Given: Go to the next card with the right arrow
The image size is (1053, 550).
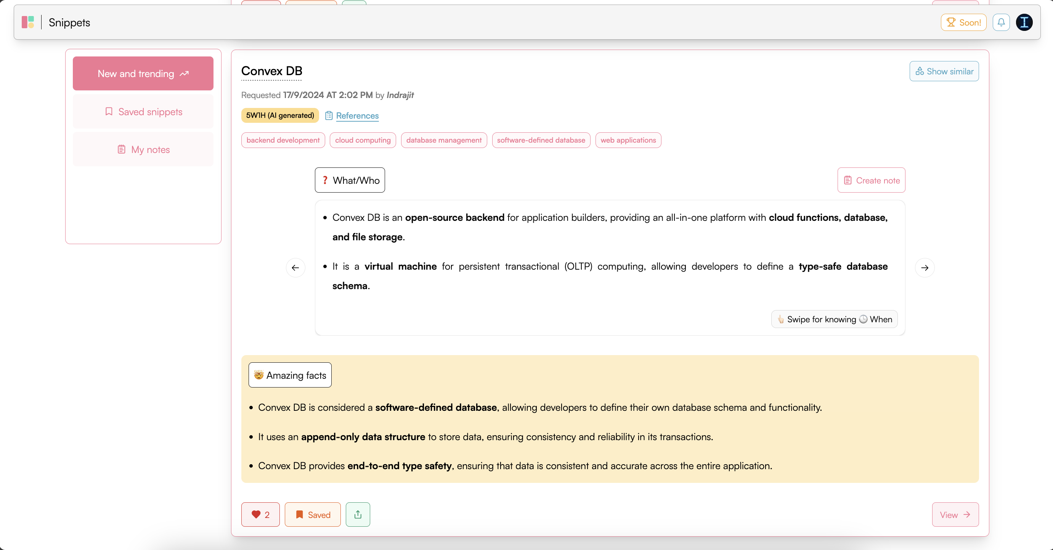Looking at the screenshot, I should [x=925, y=268].
